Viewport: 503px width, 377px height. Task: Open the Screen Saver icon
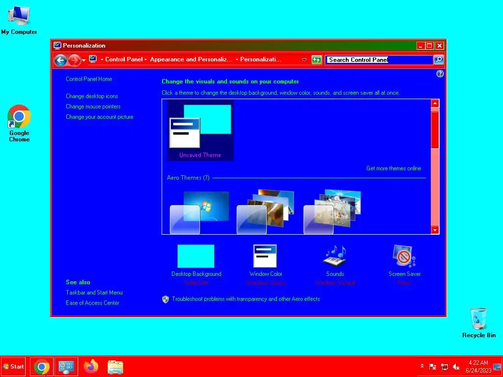[404, 255]
